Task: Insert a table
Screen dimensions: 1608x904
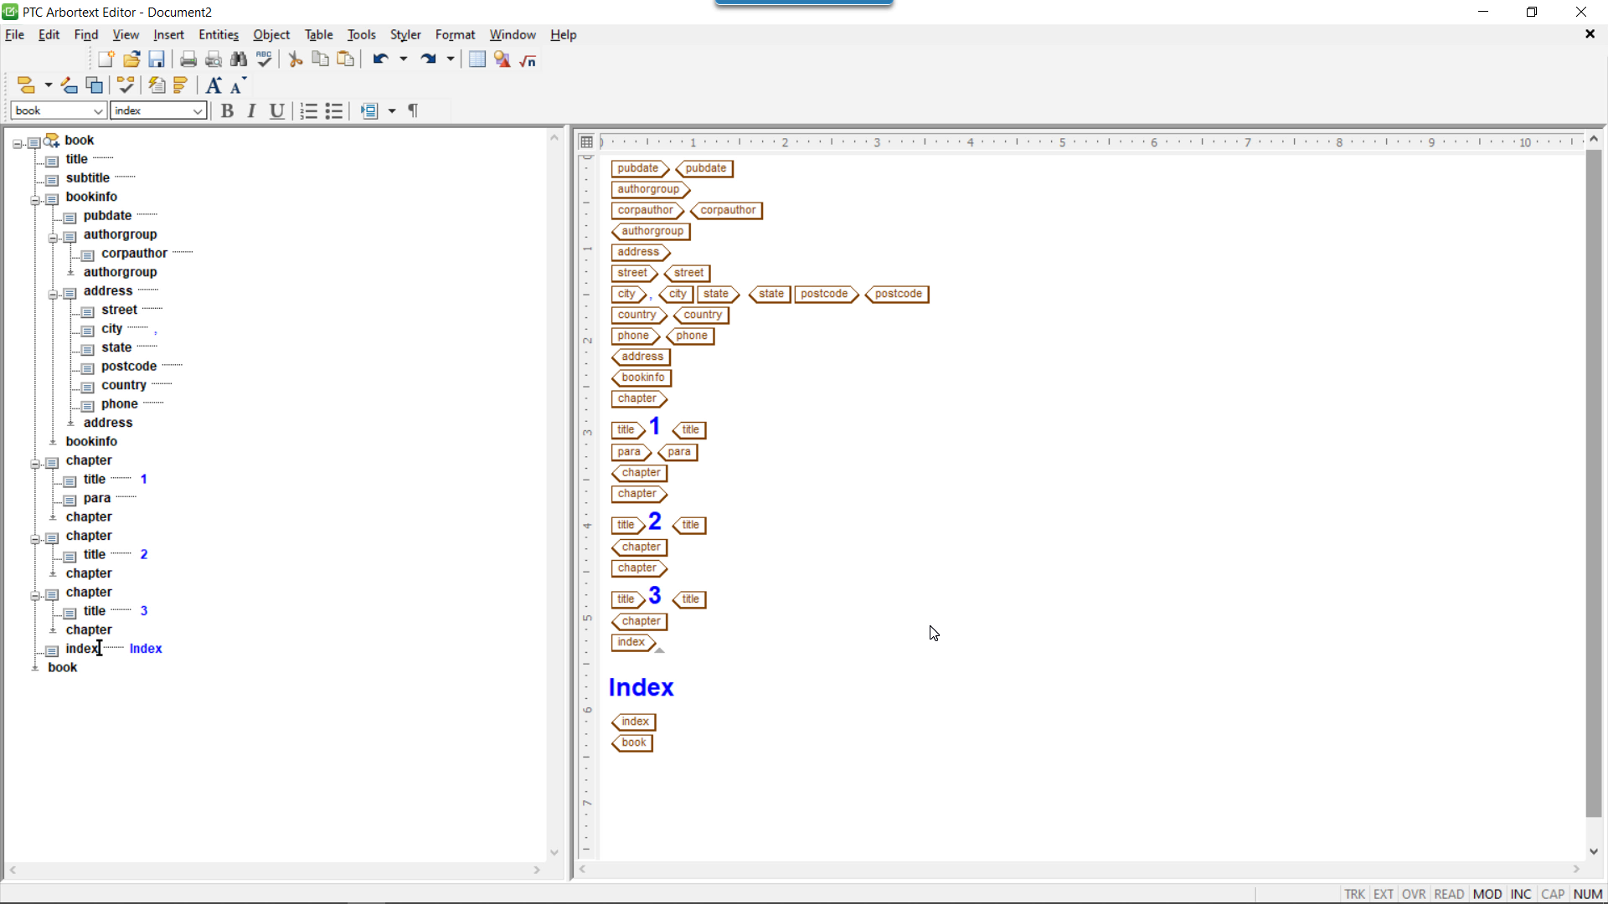Action: point(477,59)
